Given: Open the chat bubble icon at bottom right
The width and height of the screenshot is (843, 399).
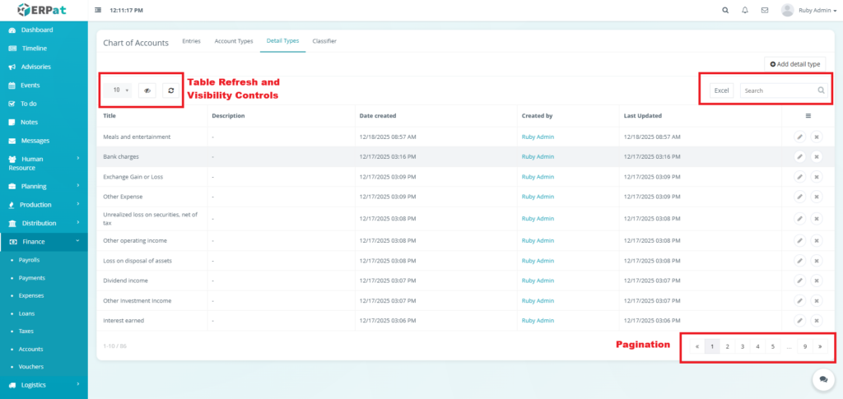Looking at the screenshot, I should point(822,379).
